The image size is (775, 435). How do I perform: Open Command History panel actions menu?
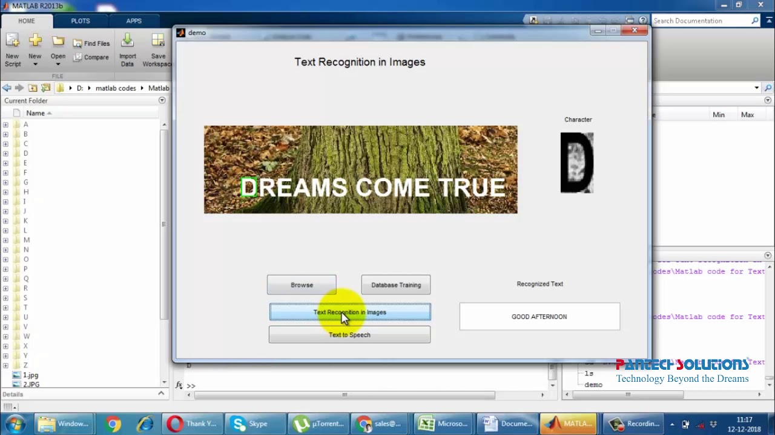[768, 256]
